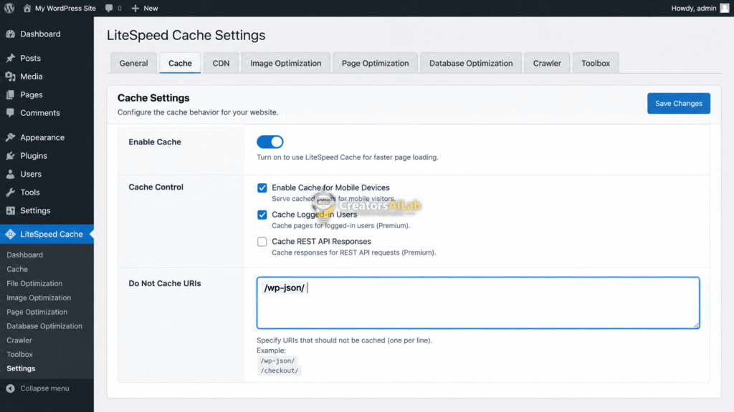Click the home icon beside My WordPress Site
This screenshot has height=412, width=734.
click(x=27, y=8)
